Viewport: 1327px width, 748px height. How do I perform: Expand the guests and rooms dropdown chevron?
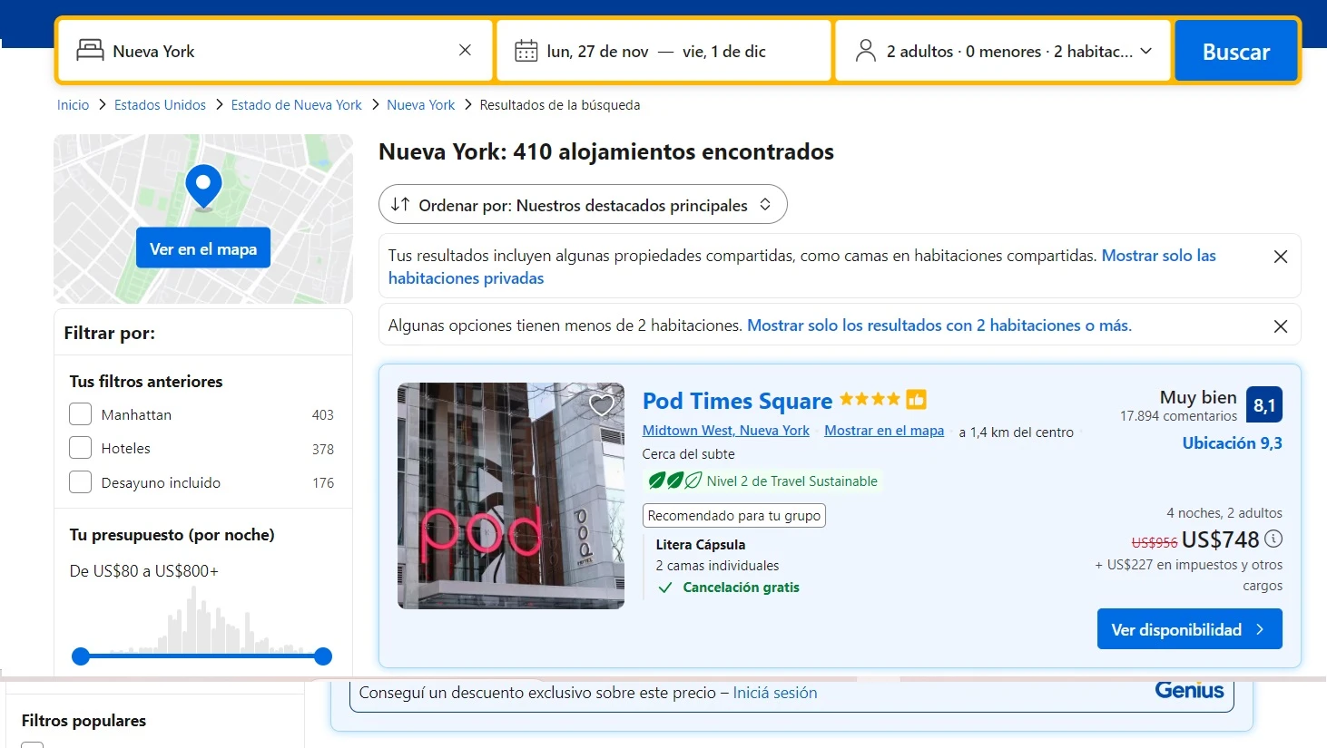click(1146, 52)
